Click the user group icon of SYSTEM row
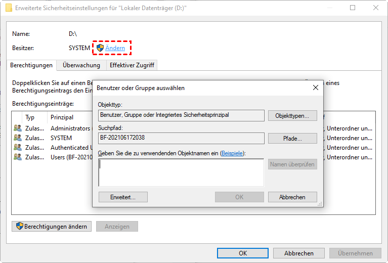This screenshot has height=263, width=388. click(x=18, y=138)
